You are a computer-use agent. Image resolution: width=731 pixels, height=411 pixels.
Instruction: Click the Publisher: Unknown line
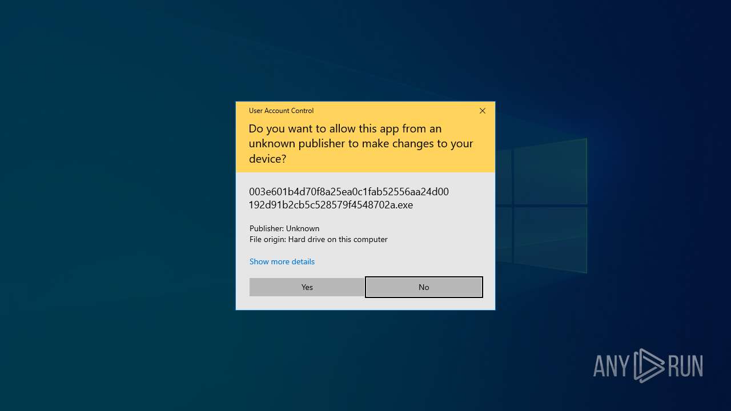pyautogui.click(x=284, y=228)
